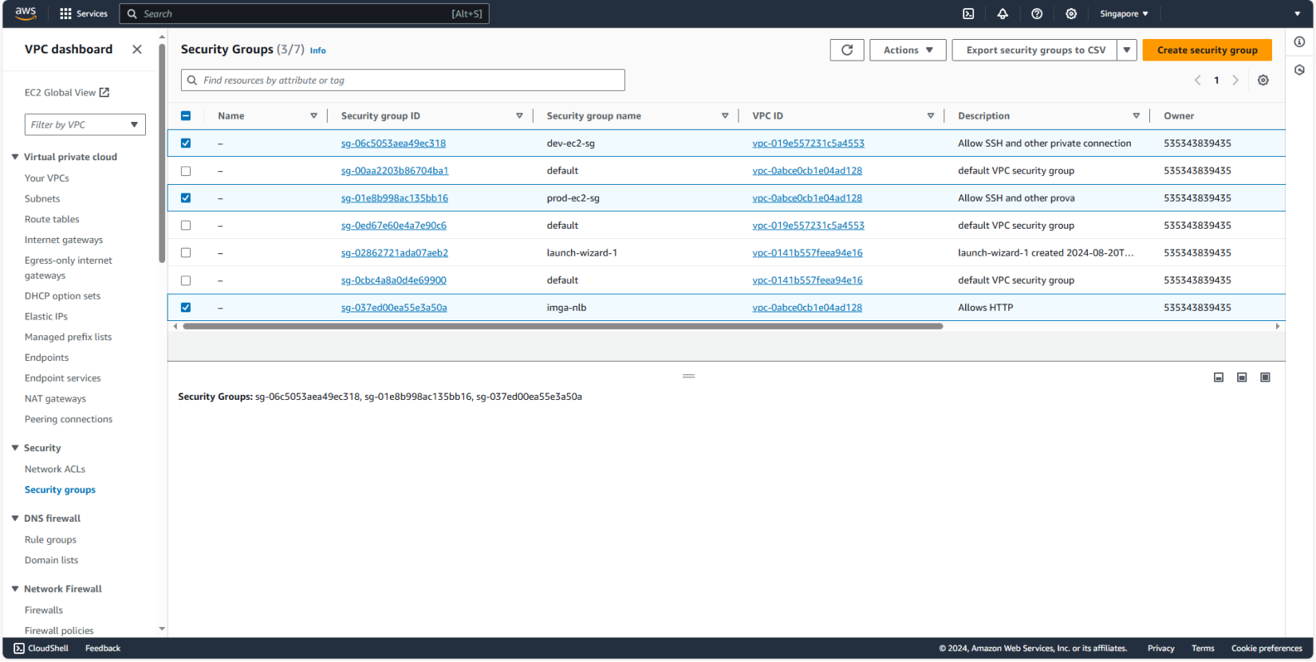Open Route tables in the sidebar

[x=52, y=220]
